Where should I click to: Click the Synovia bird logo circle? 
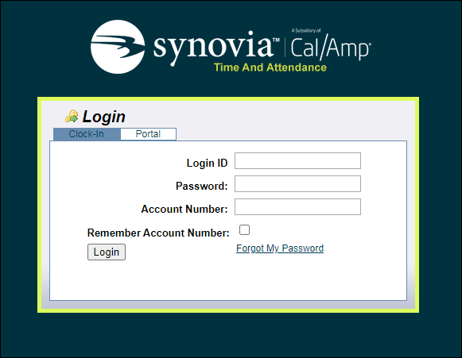[x=118, y=47]
